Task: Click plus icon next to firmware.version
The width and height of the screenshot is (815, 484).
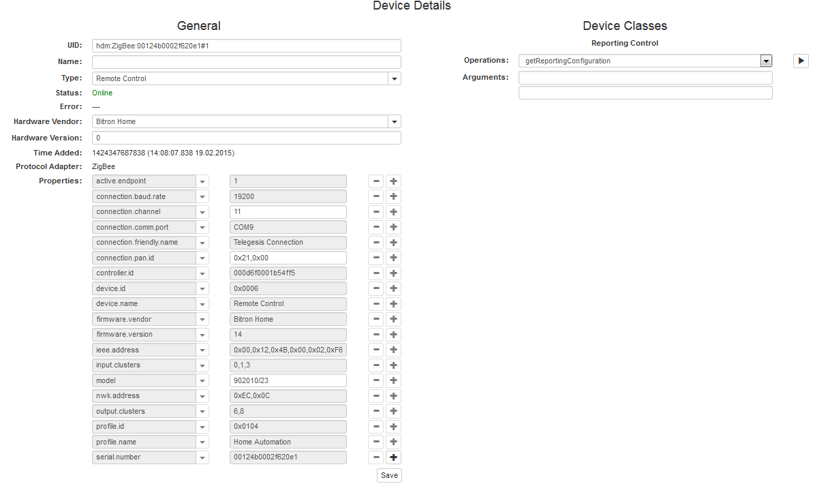Action: 393,335
